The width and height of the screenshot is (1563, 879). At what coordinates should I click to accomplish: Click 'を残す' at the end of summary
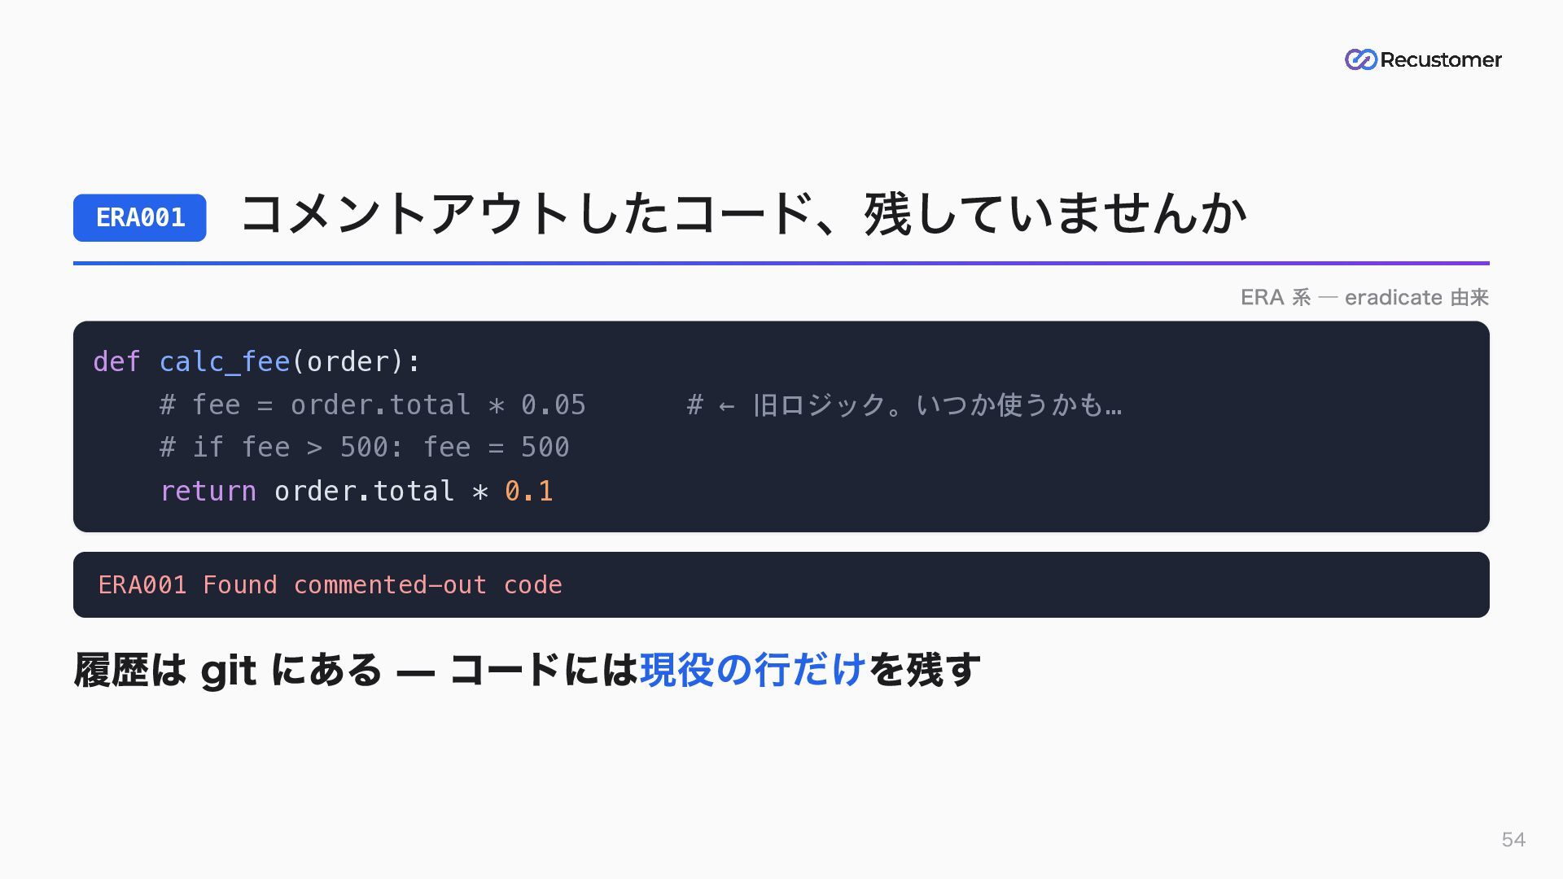[924, 670]
